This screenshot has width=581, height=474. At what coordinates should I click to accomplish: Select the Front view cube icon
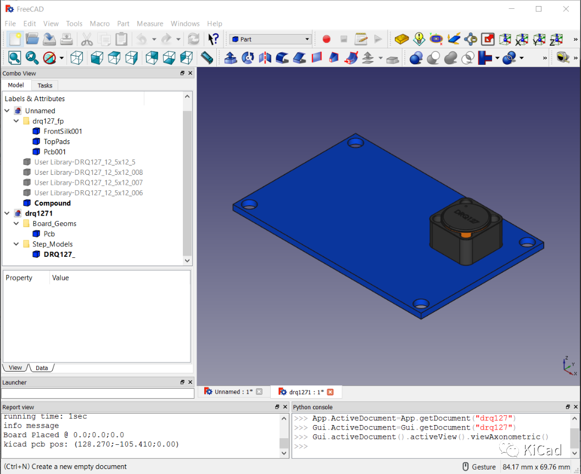(x=97, y=58)
